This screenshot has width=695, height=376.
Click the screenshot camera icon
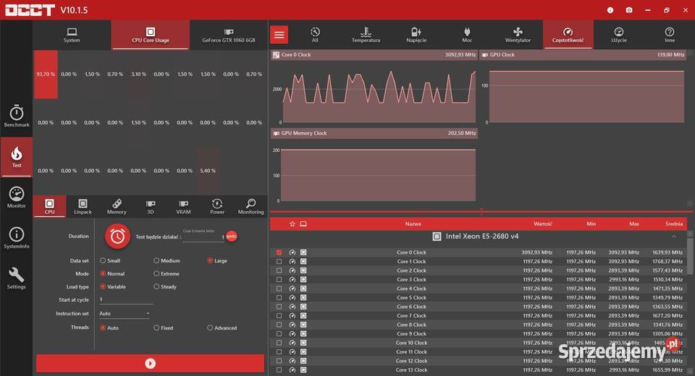click(629, 10)
